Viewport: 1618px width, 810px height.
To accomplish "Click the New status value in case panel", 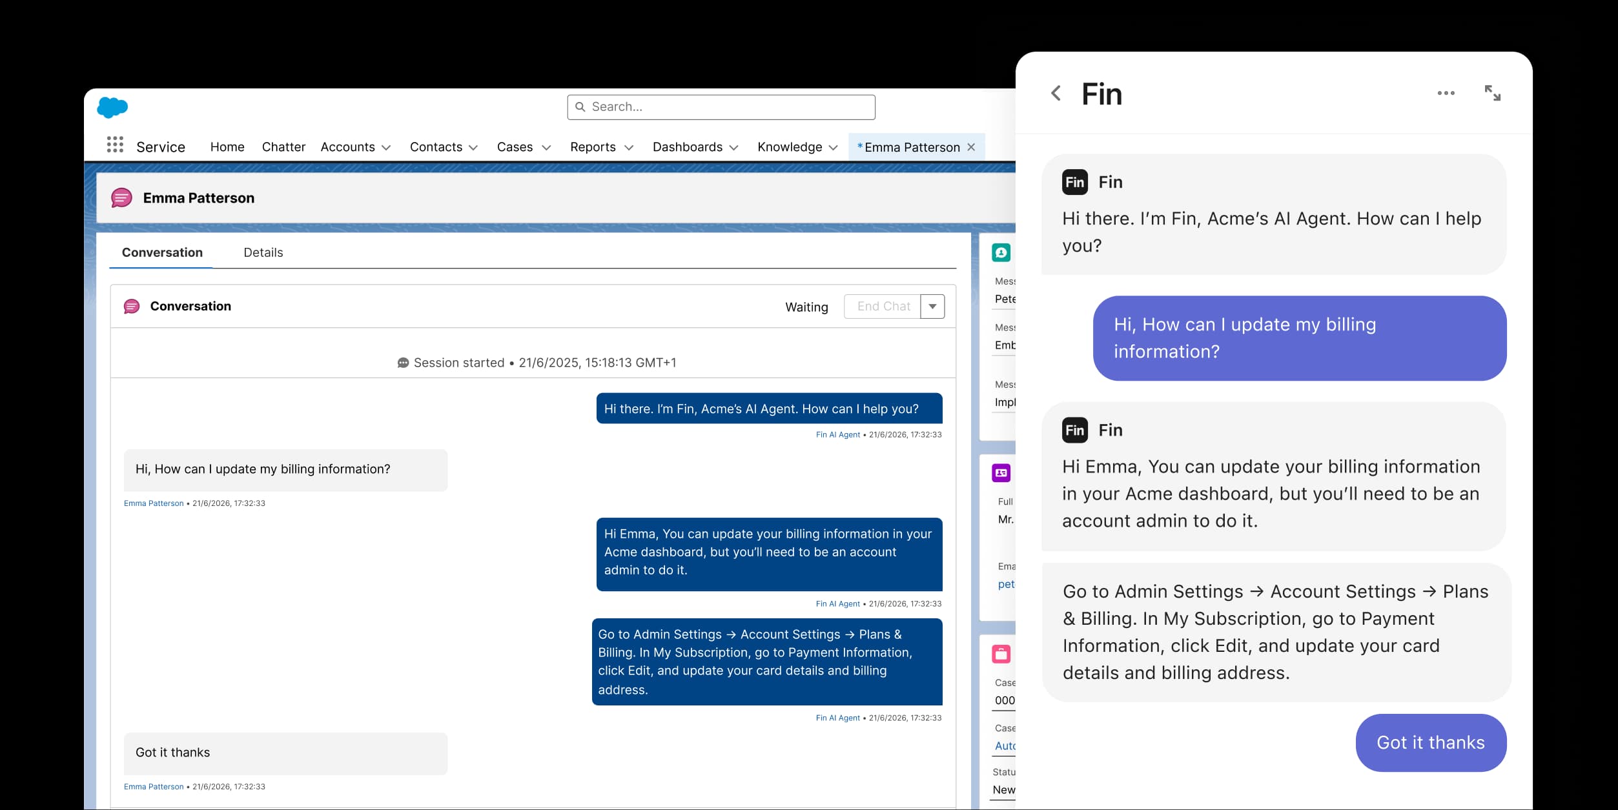I will (1003, 790).
